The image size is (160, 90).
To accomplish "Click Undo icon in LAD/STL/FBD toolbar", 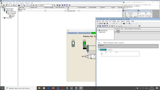I will 117,23.
